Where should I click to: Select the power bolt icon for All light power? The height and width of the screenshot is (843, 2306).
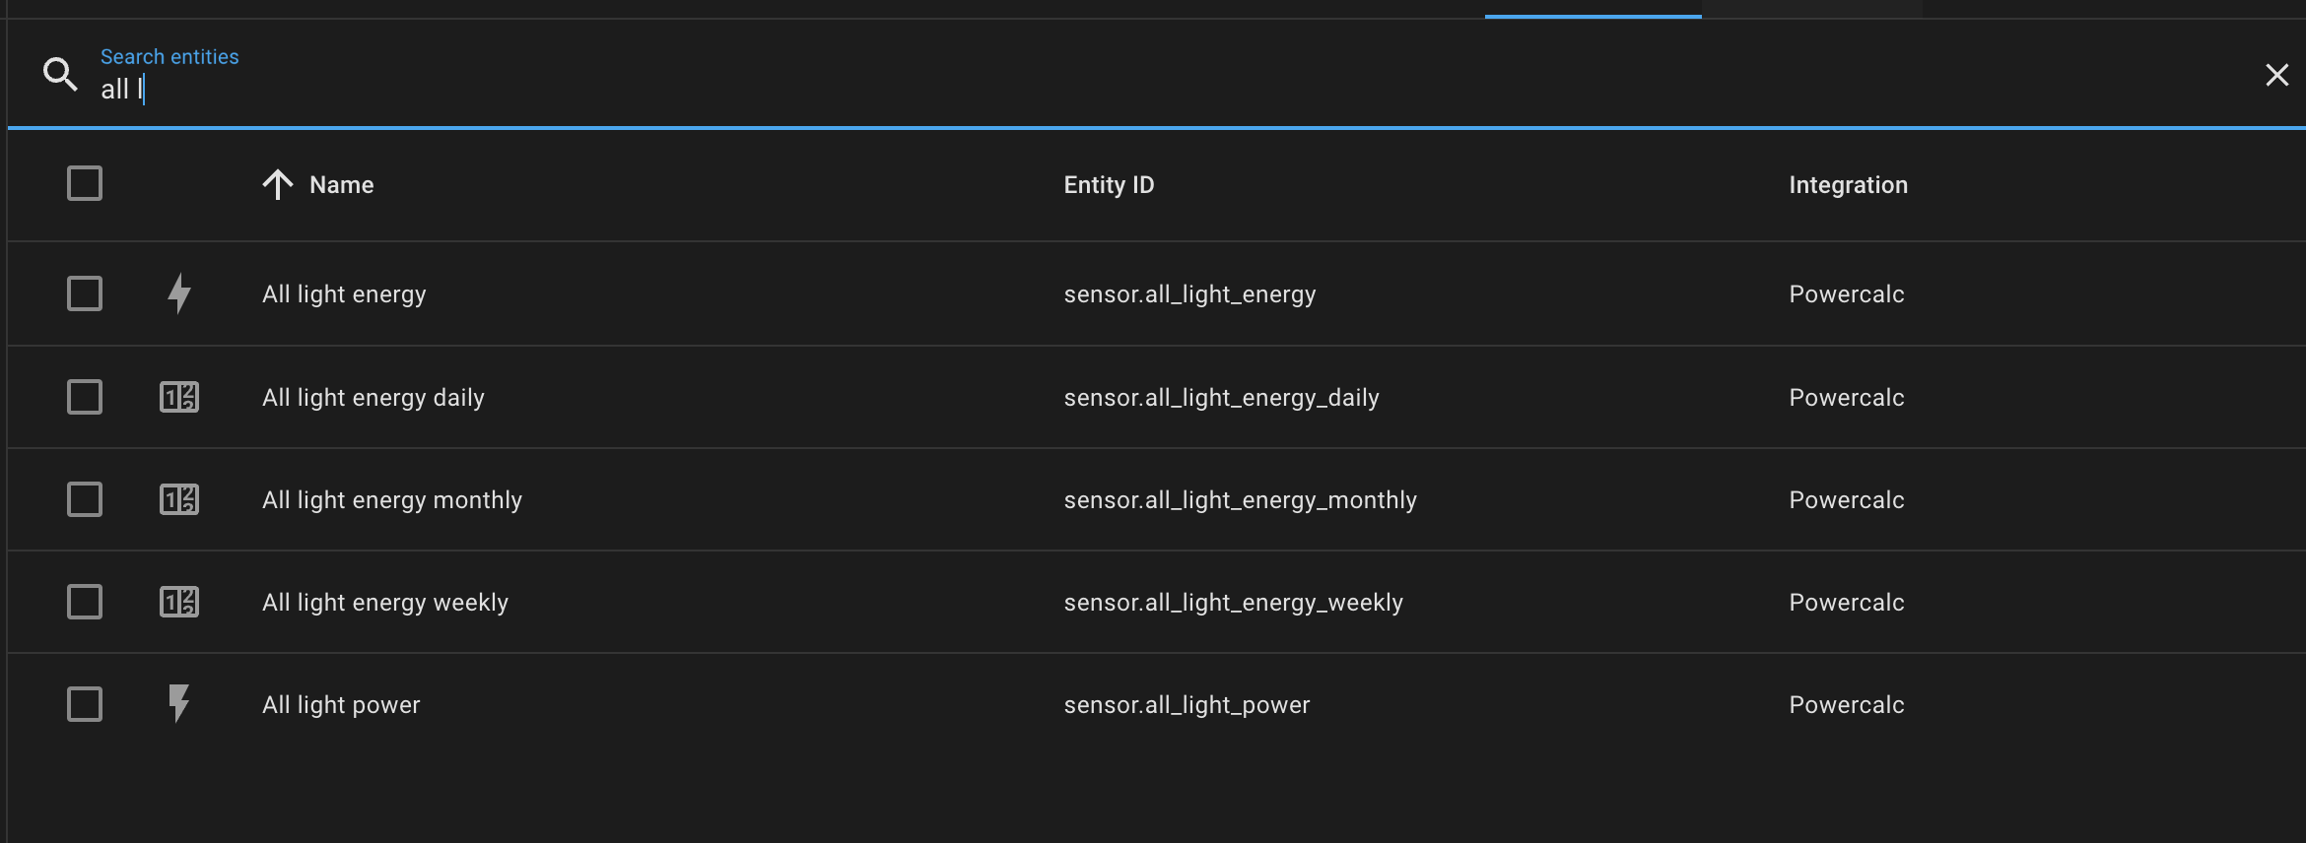coord(179,704)
